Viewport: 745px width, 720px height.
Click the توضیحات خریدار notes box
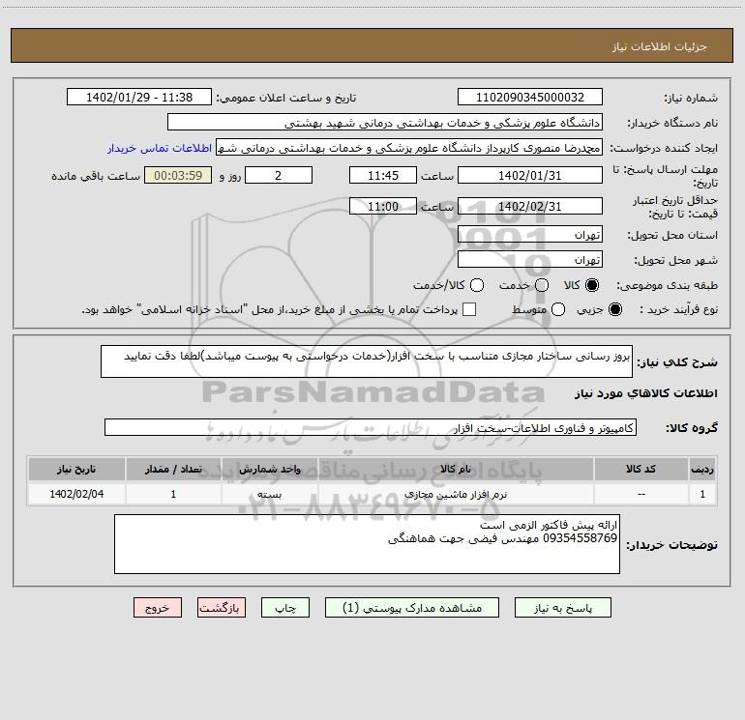point(367,544)
